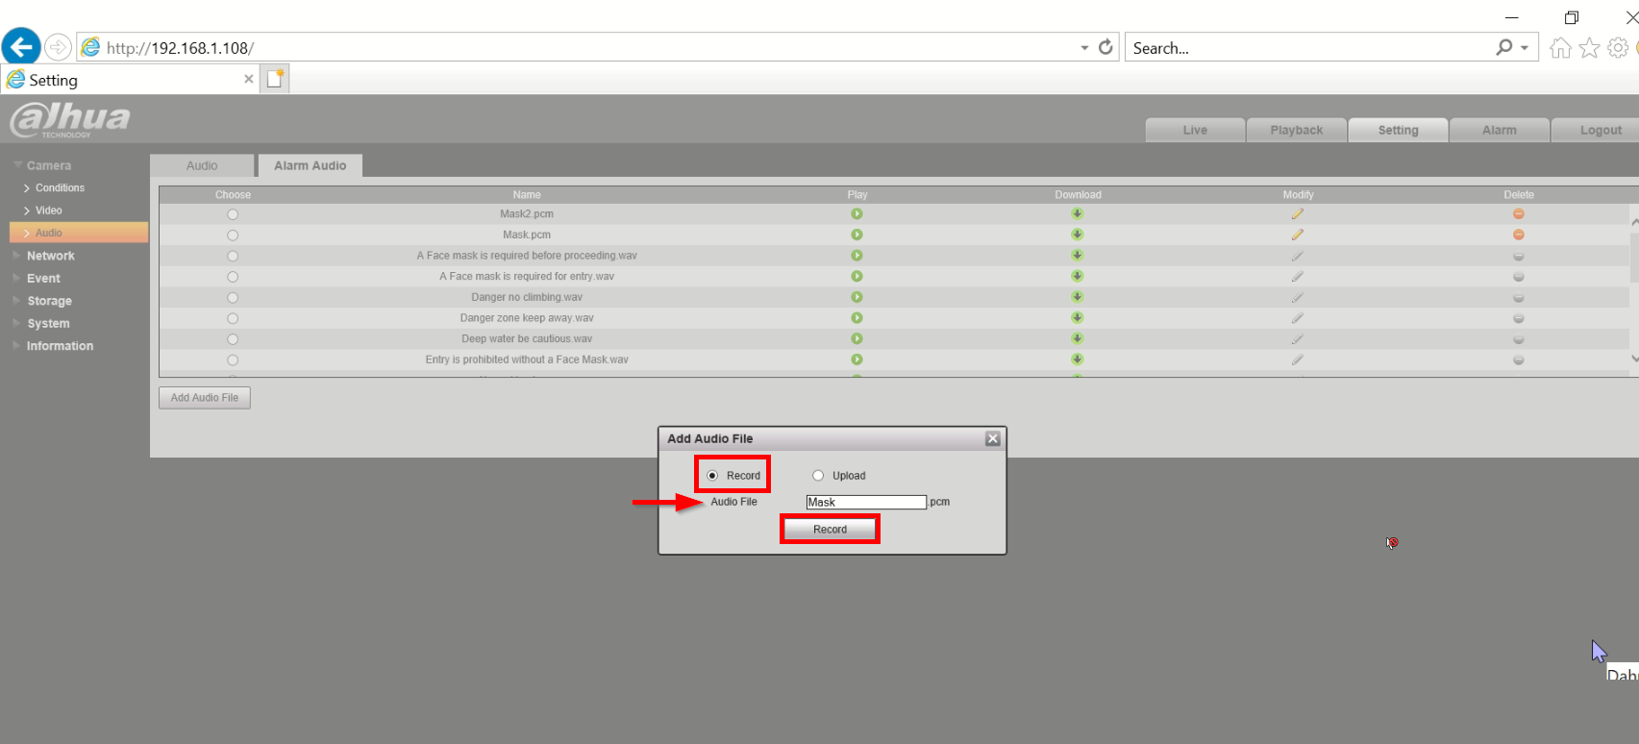Go forward in the browser
1639x744 pixels.
pos(59,47)
